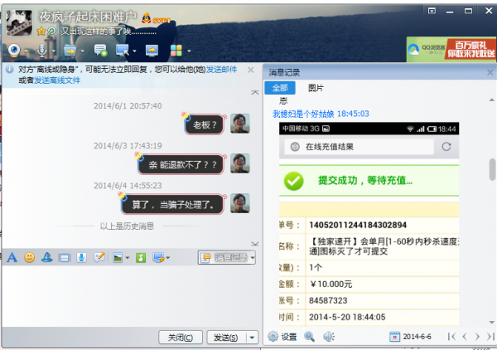Click the contact's avatar in header
This screenshot has width=497, height=350.
pyautogui.click(x=19, y=23)
